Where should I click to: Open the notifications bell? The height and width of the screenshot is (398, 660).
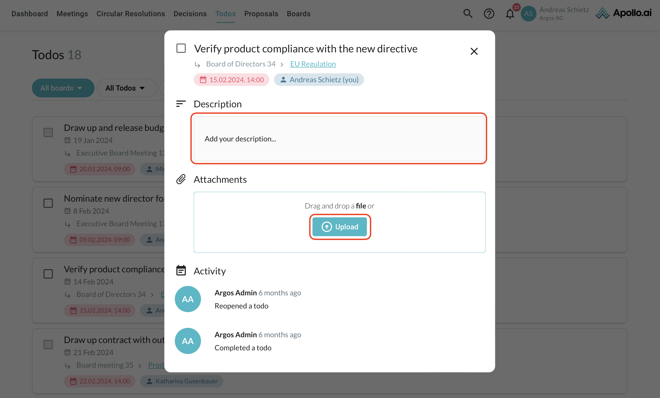pyautogui.click(x=510, y=14)
